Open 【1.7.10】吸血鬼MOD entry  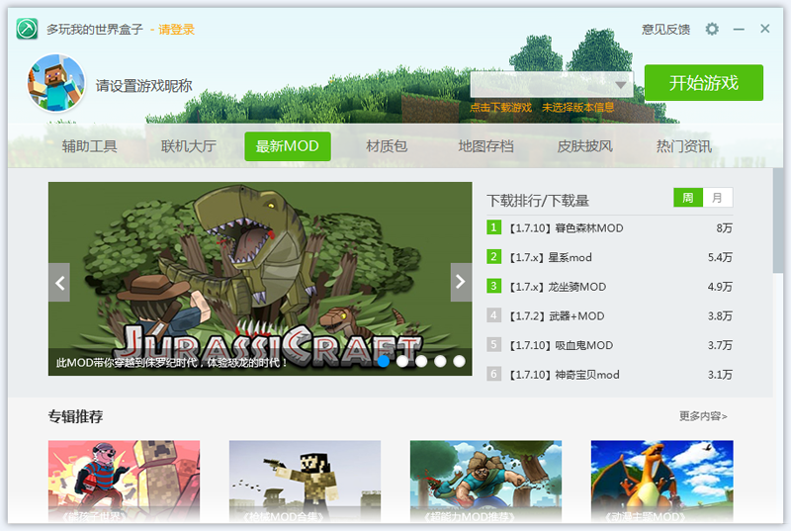click(x=561, y=345)
